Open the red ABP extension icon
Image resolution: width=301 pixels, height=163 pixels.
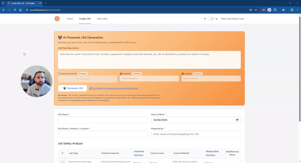pyautogui.click(x=264, y=10)
